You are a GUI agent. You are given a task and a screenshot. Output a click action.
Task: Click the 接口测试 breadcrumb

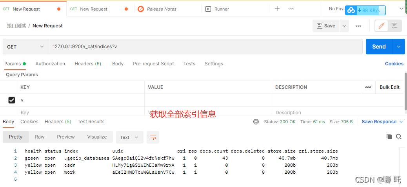(x=16, y=26)
